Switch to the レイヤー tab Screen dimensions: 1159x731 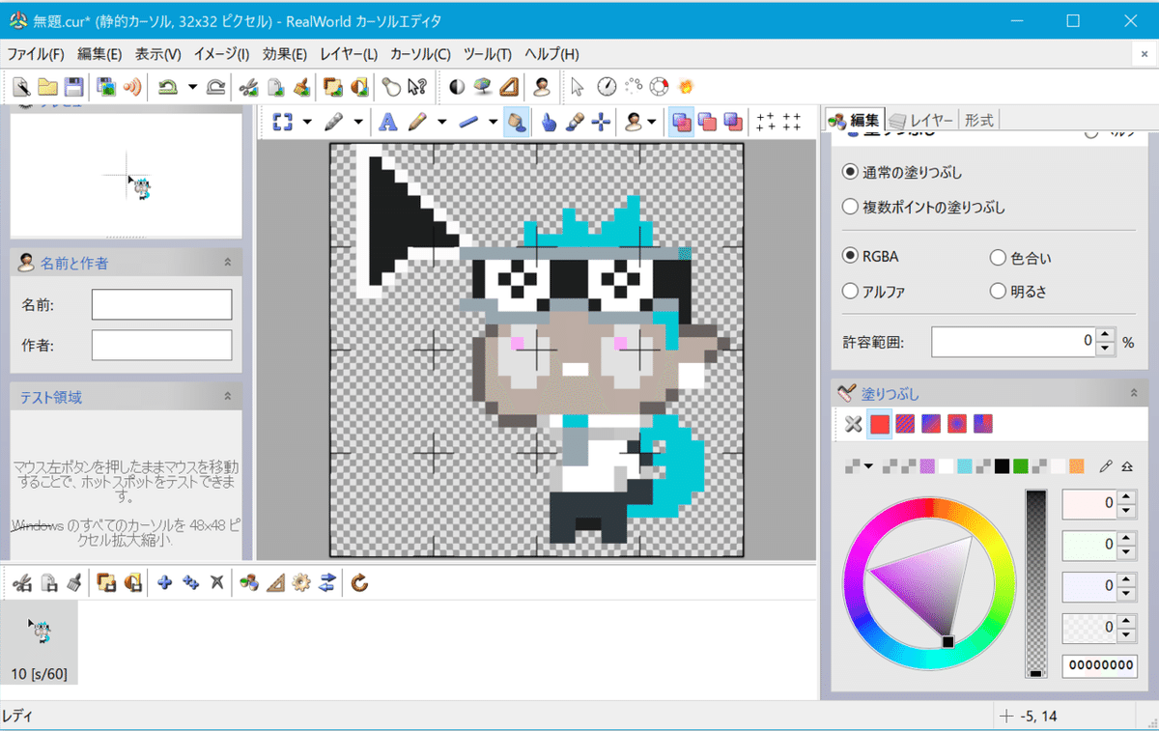coord(923,120)
